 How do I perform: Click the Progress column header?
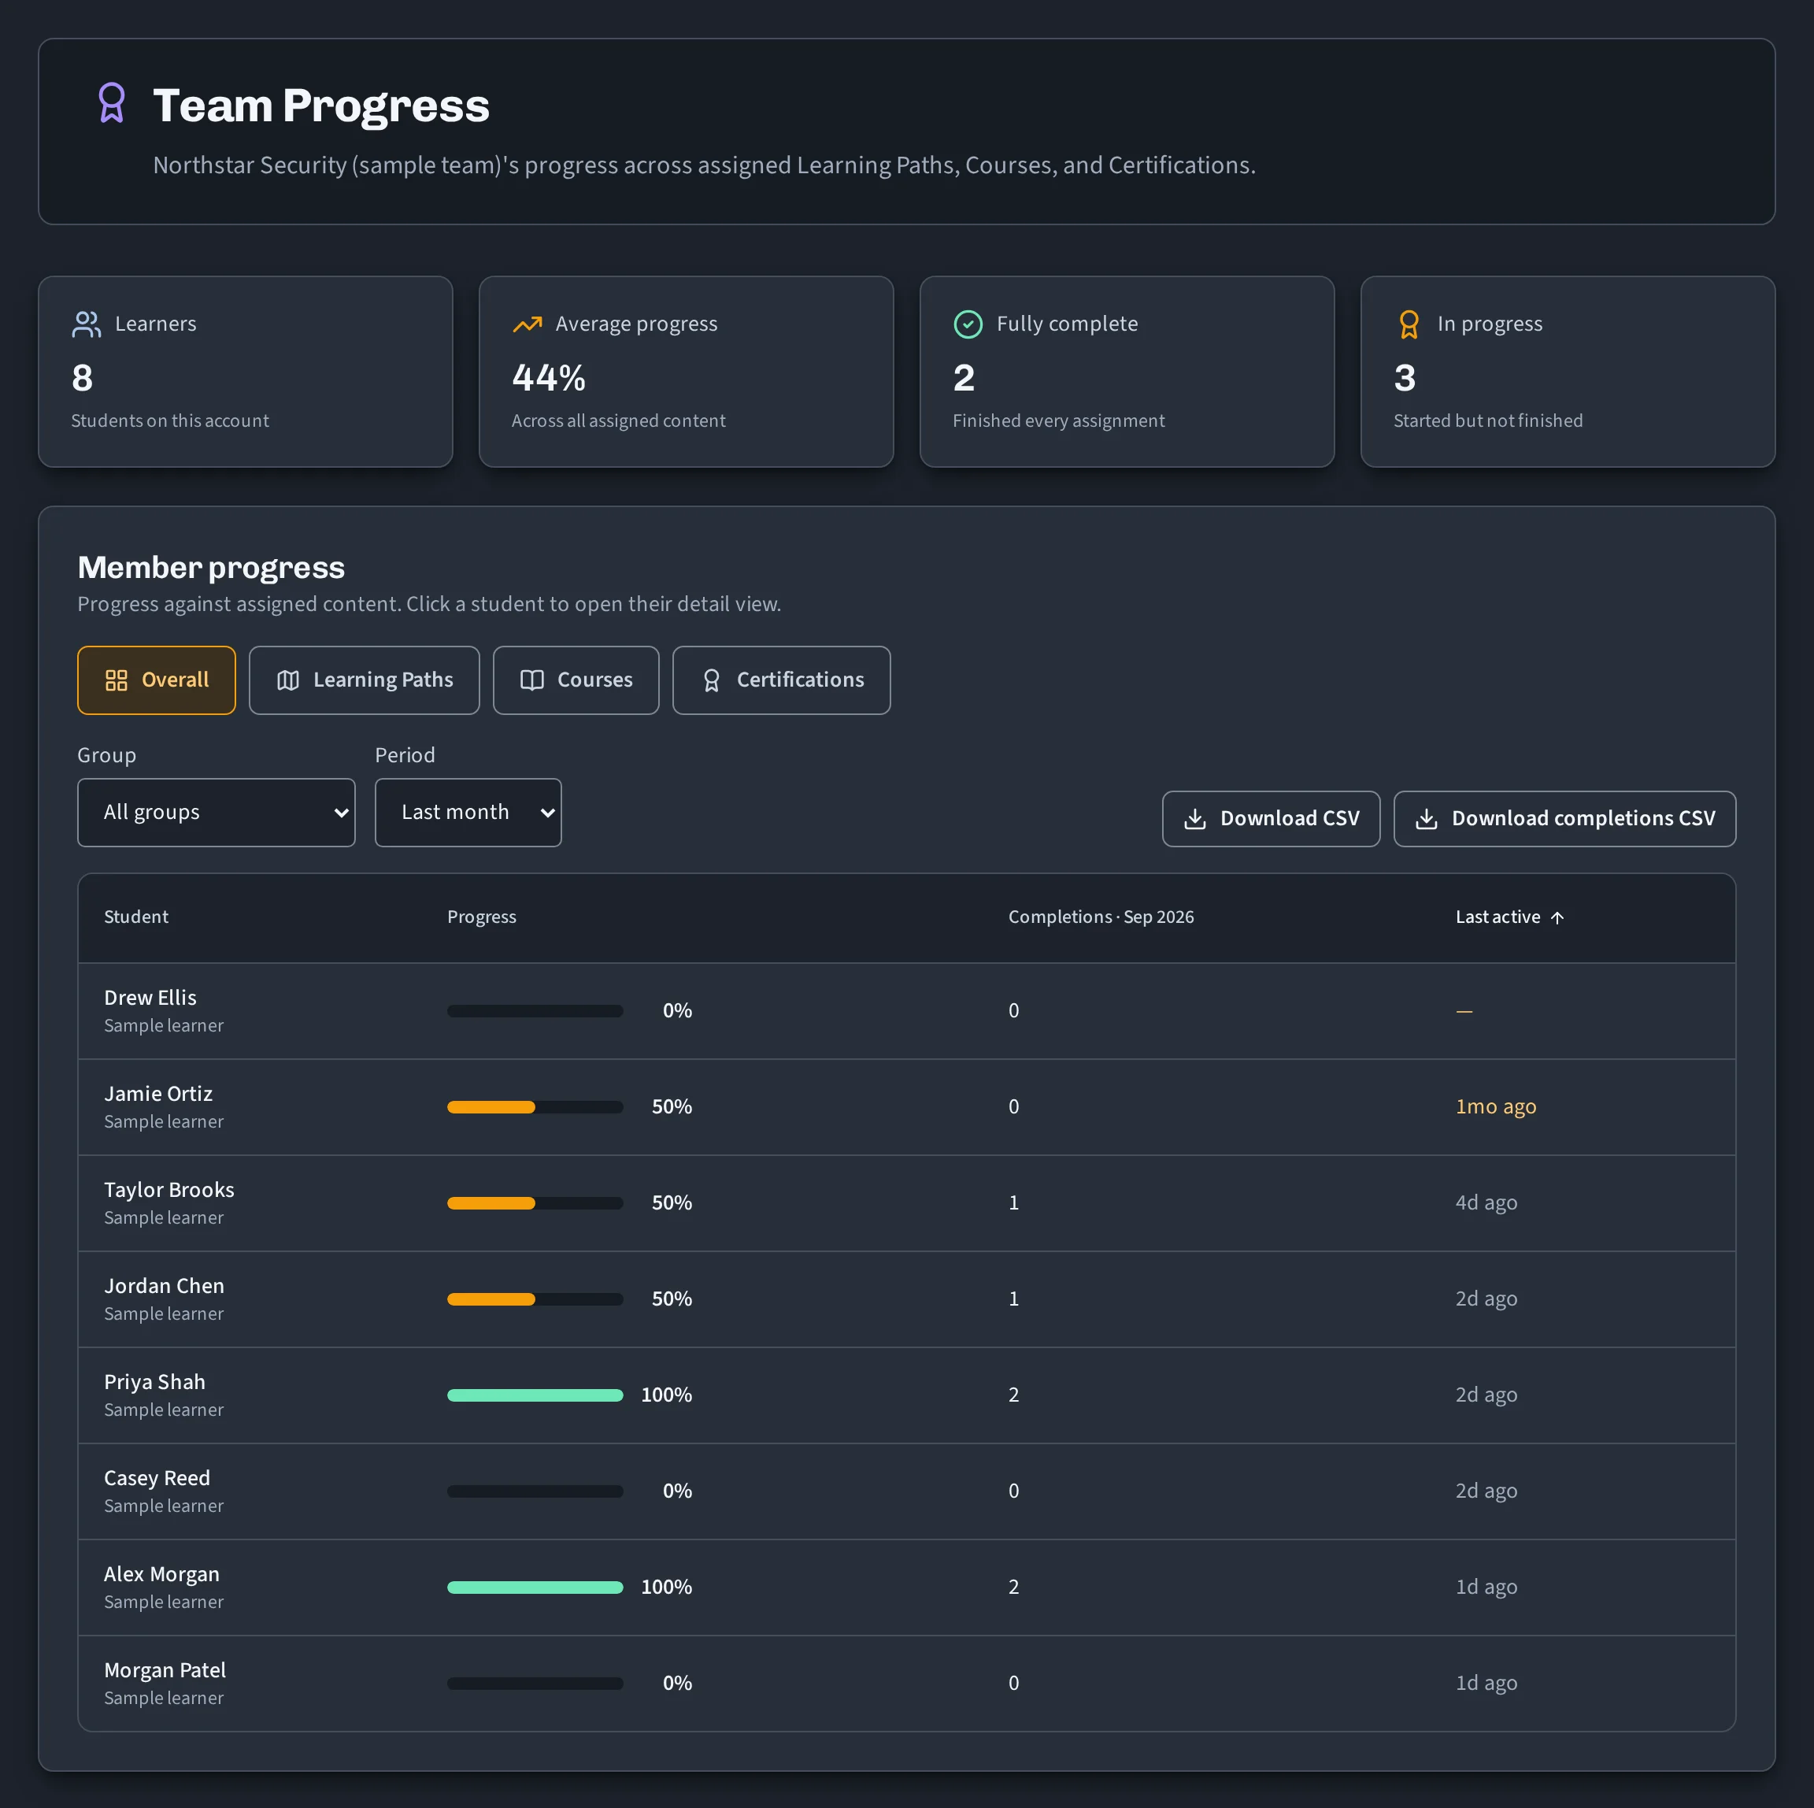pyautogui.click(x=482, y=917)
